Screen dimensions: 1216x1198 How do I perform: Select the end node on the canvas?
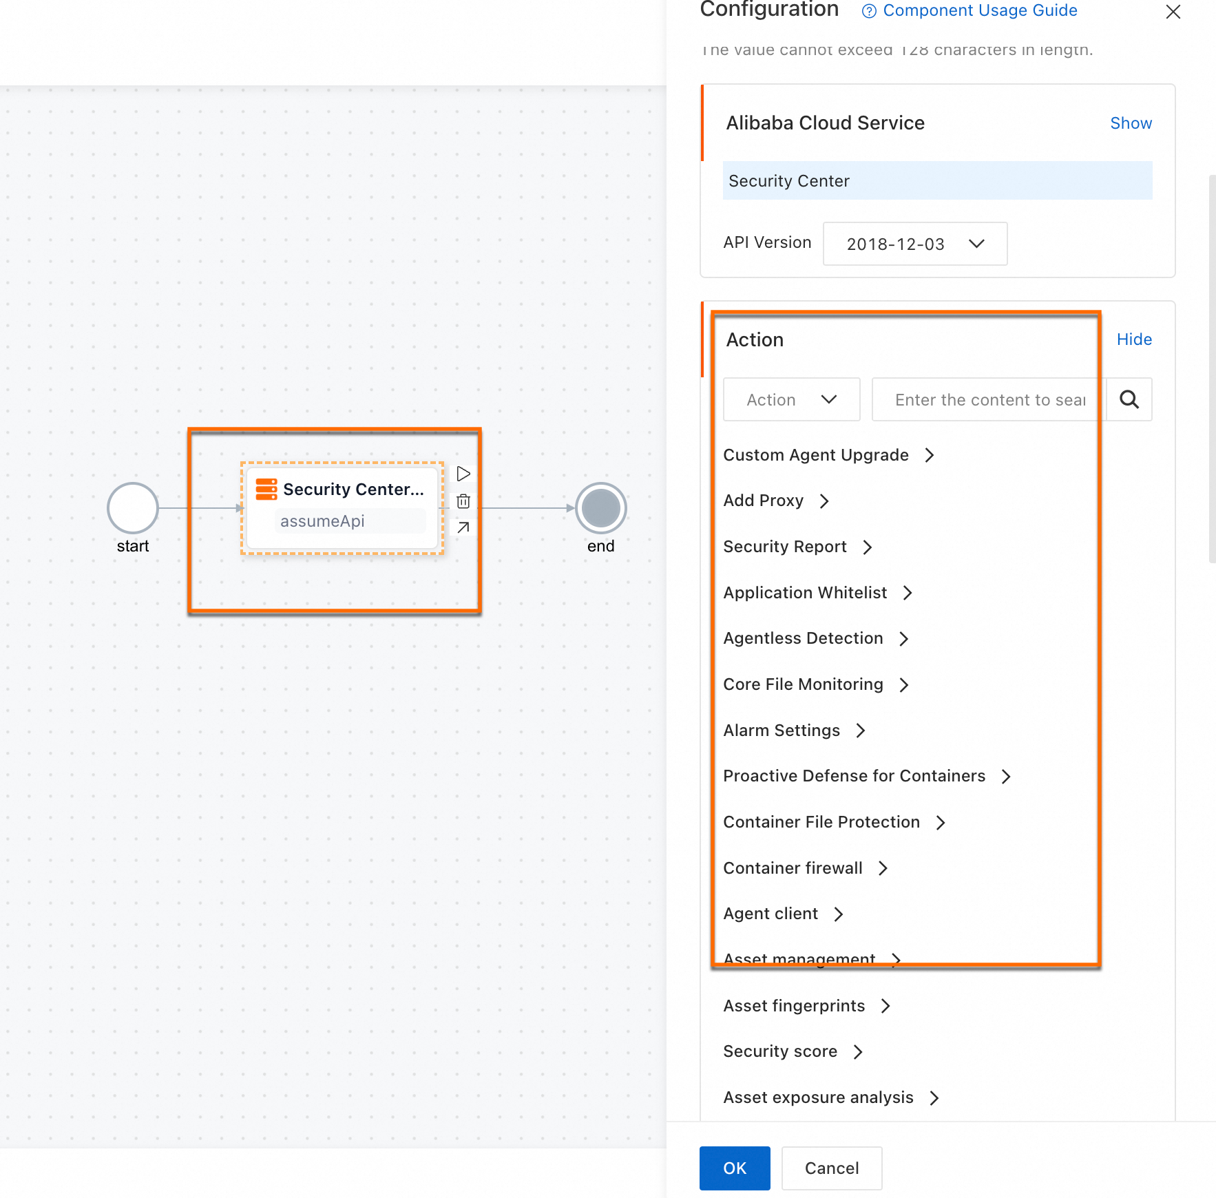point(601,508)
